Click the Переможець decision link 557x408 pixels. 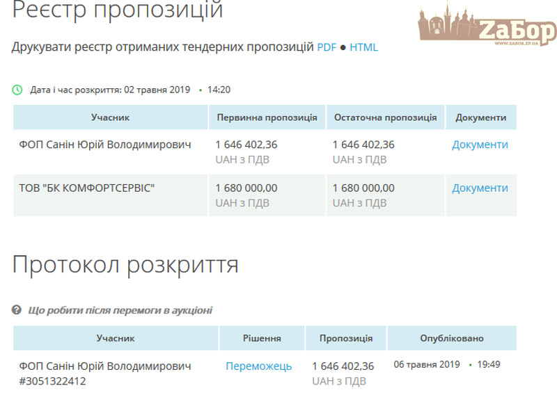tap(258, 366)
